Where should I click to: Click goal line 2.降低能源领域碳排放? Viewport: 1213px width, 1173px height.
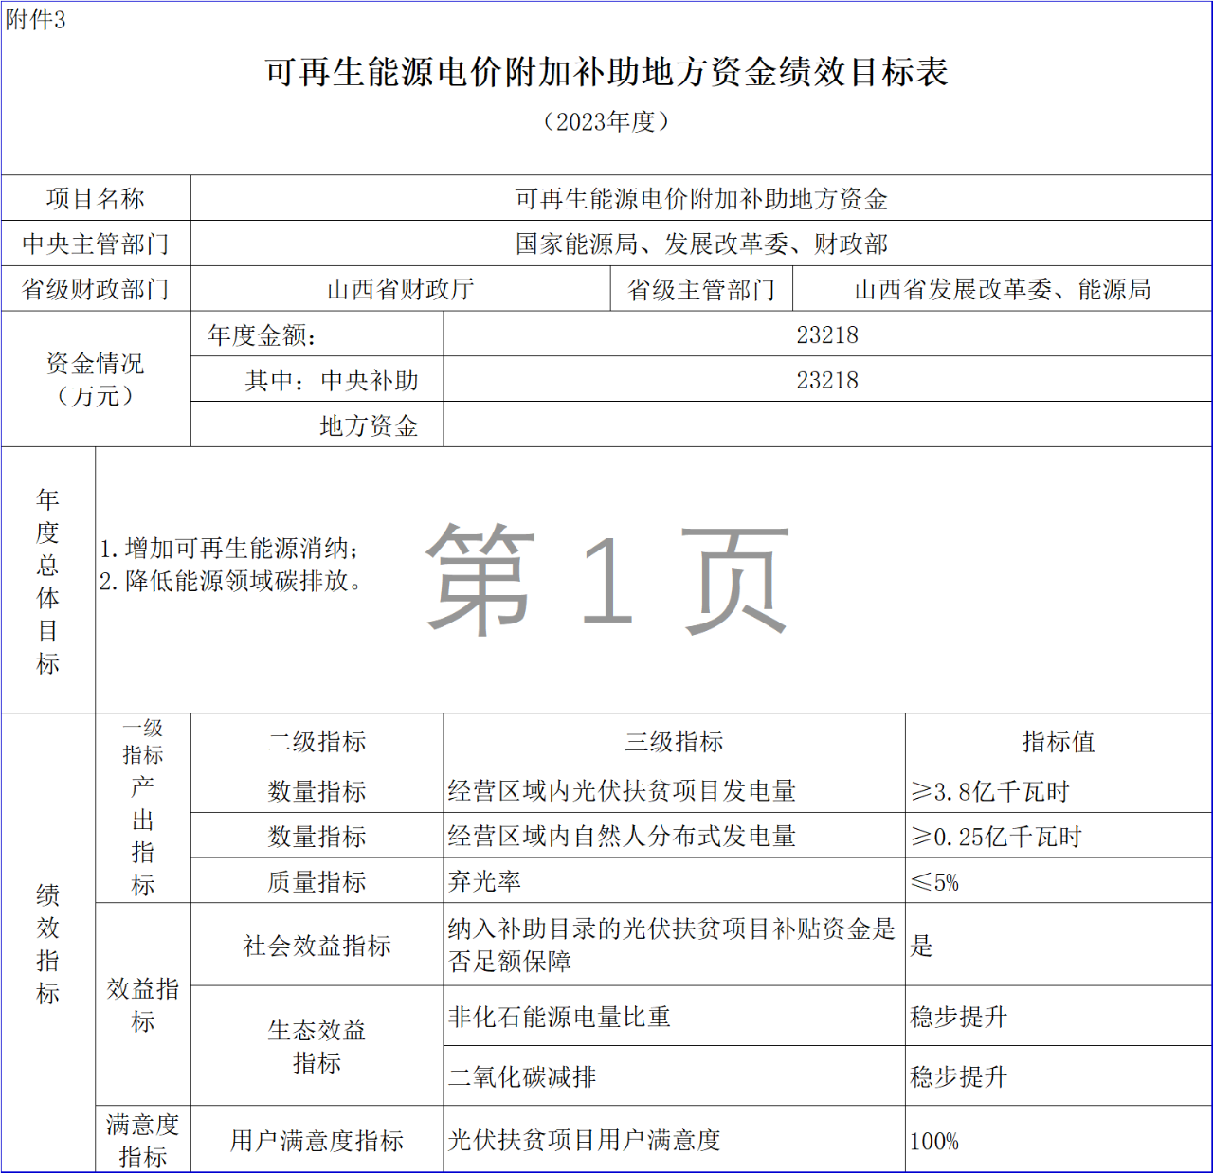(x=232, y=580)
